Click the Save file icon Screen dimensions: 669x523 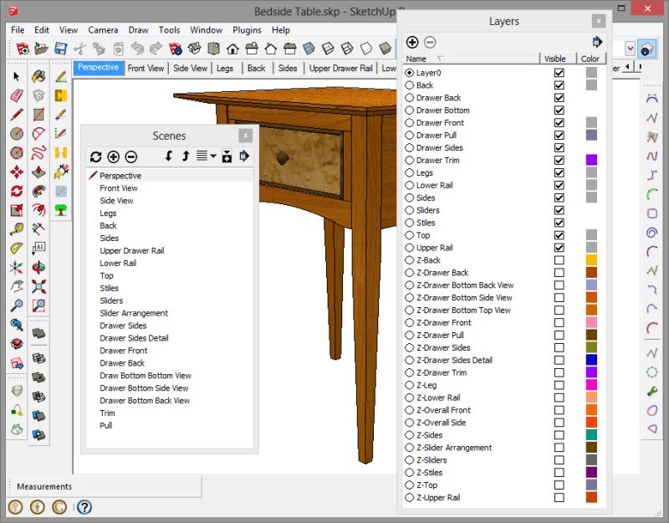tap(61, 49)
